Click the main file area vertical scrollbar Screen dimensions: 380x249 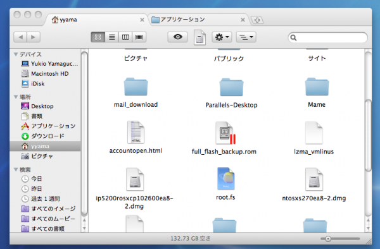click(x=368, y=135)
